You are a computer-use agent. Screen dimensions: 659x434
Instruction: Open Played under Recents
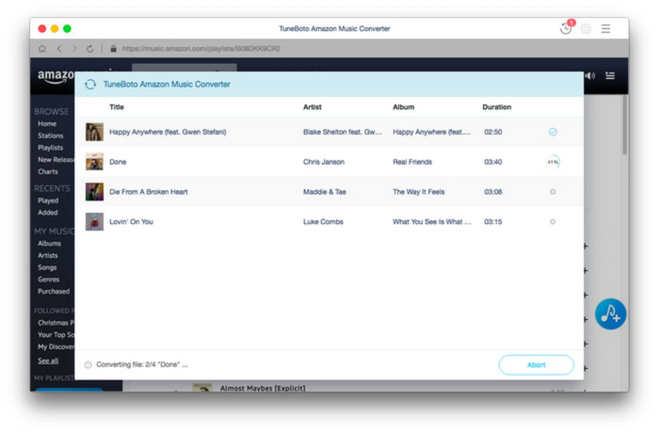(x=48, y=200)
